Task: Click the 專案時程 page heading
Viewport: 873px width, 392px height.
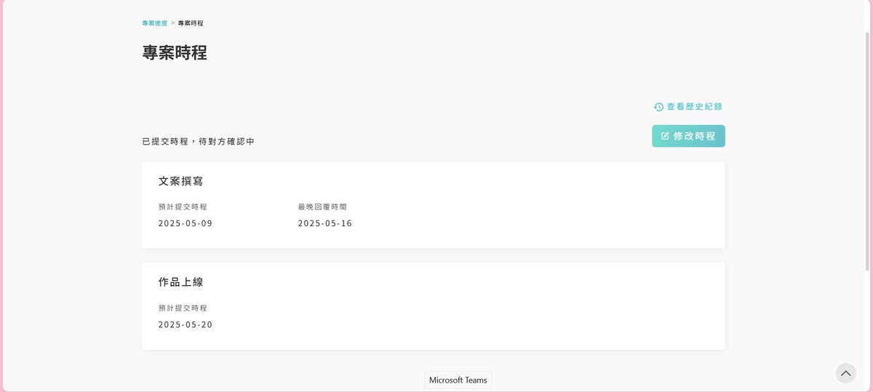Action: coord(175,52)
